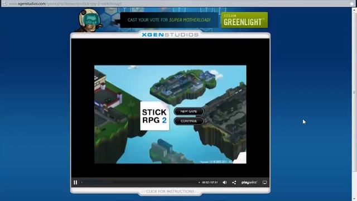The width and height of the screenshot is (357, 201).
Task: Click the Steam Greenlight banner button
Action: coord(244,20)
